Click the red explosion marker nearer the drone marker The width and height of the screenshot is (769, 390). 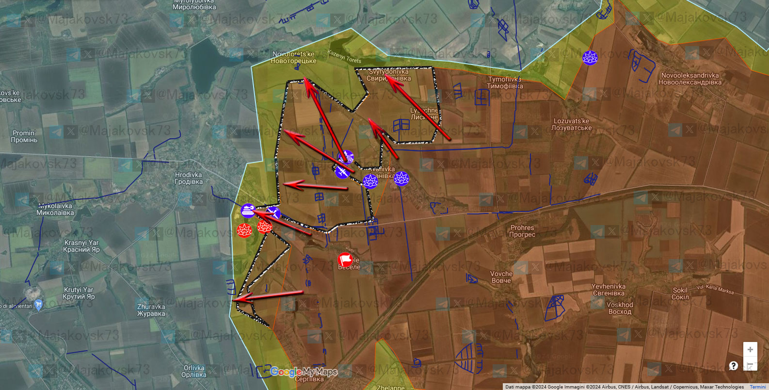265,227
